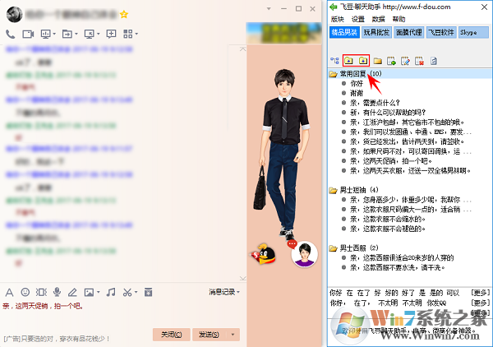
Task: Select reply 亲，这款西服不要水洗，请干洗。
Action: point(398,268)
